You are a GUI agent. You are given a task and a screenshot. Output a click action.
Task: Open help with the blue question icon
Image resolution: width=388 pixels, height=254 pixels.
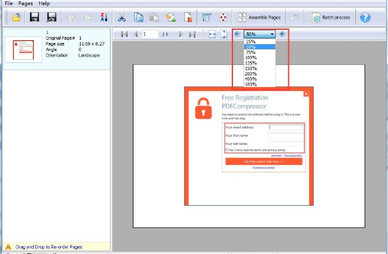[365, 18]
